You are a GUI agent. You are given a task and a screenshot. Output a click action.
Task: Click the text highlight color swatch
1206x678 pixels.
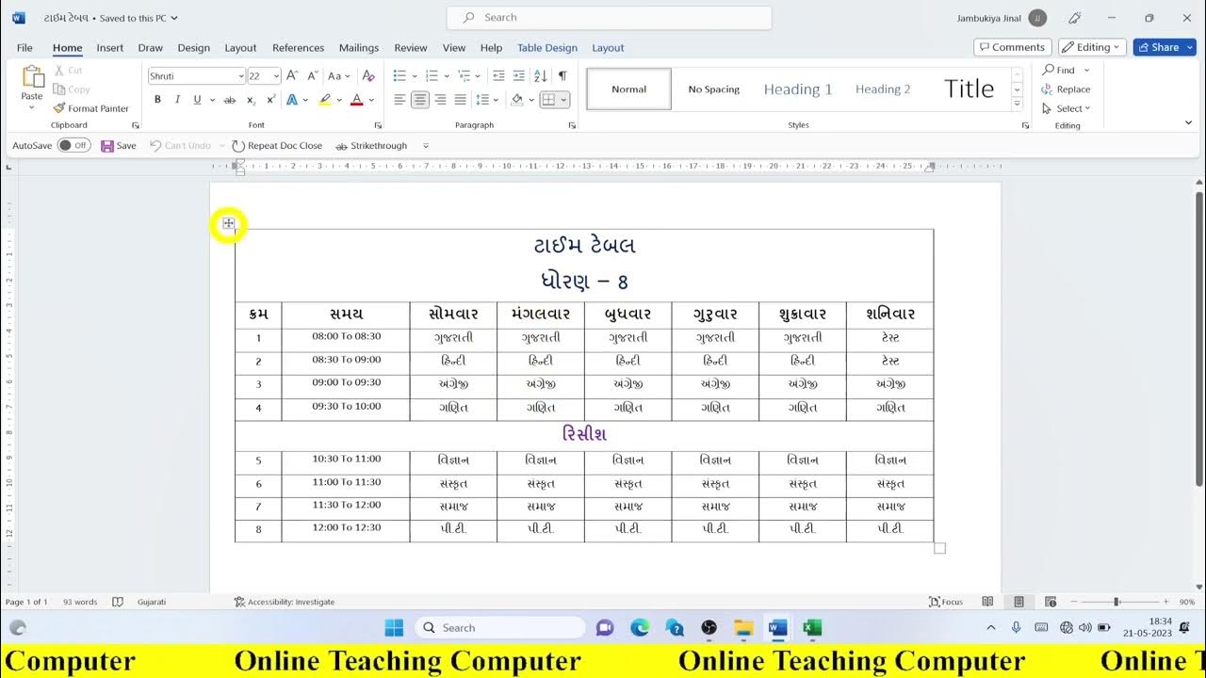325,100
